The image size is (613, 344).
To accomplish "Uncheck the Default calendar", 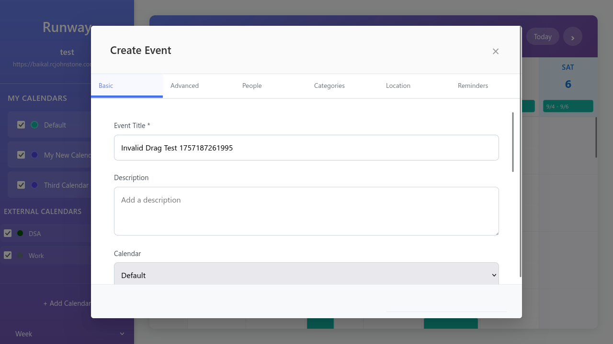I will [x=21, y=124].
